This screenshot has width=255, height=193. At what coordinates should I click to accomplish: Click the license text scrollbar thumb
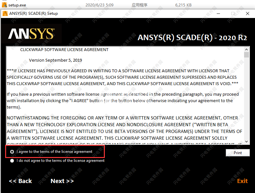[x=246, y=55]
